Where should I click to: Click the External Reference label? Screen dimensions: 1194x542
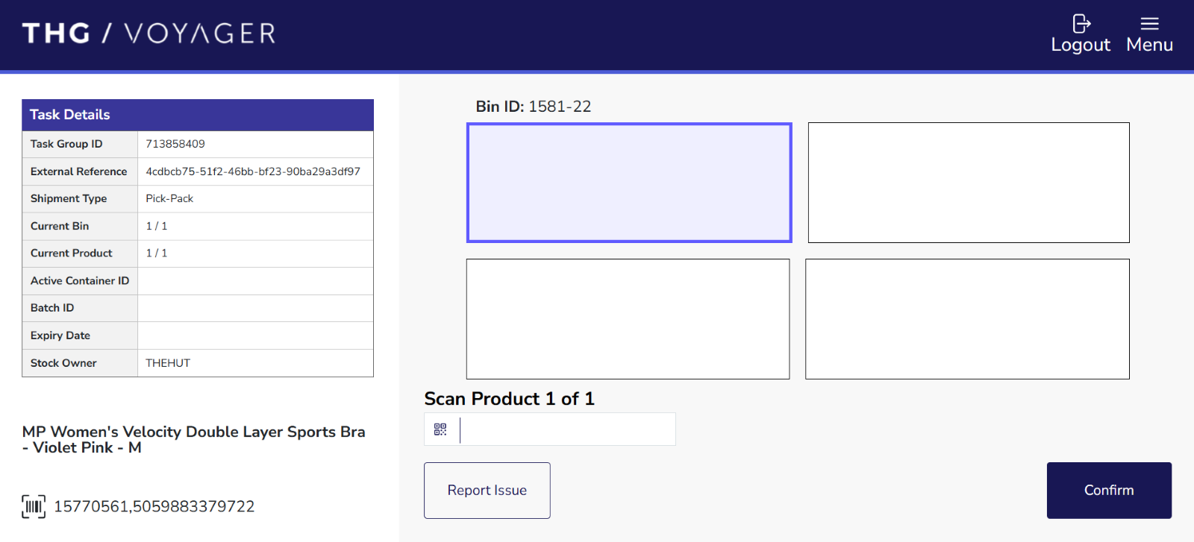pos(79,171)
